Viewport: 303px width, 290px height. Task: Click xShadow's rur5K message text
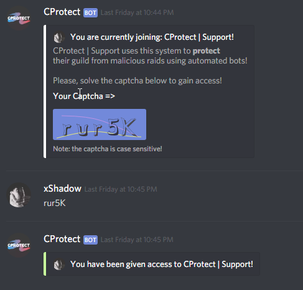click(x=55, y=203)
